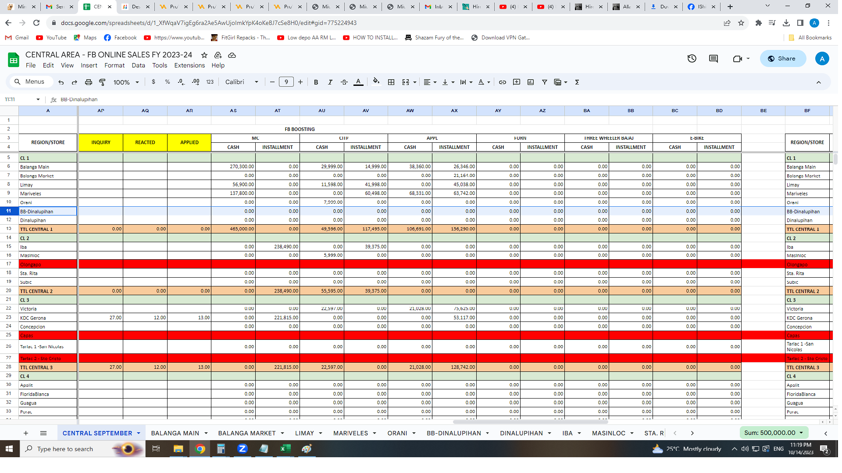Open version history clock icon
Viewport: 842px width, 473px height.
692,59
